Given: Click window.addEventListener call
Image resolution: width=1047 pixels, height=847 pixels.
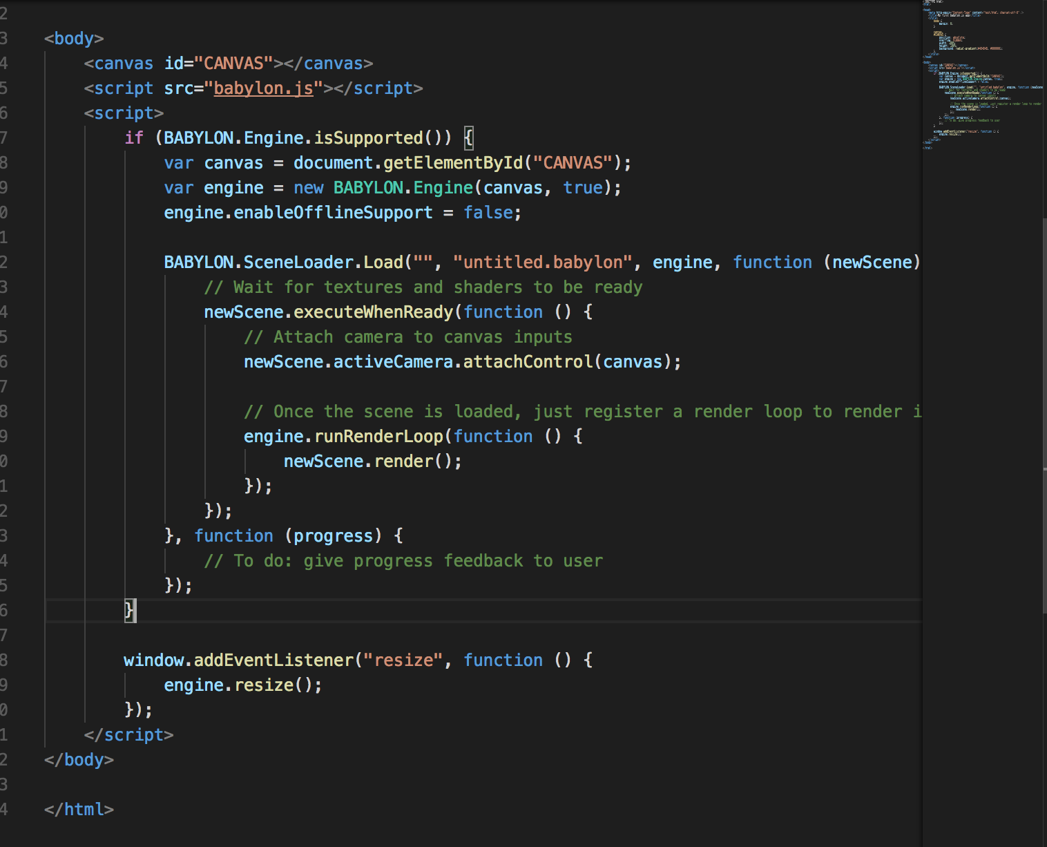Looking at the screenshot, I should [239, 660].
